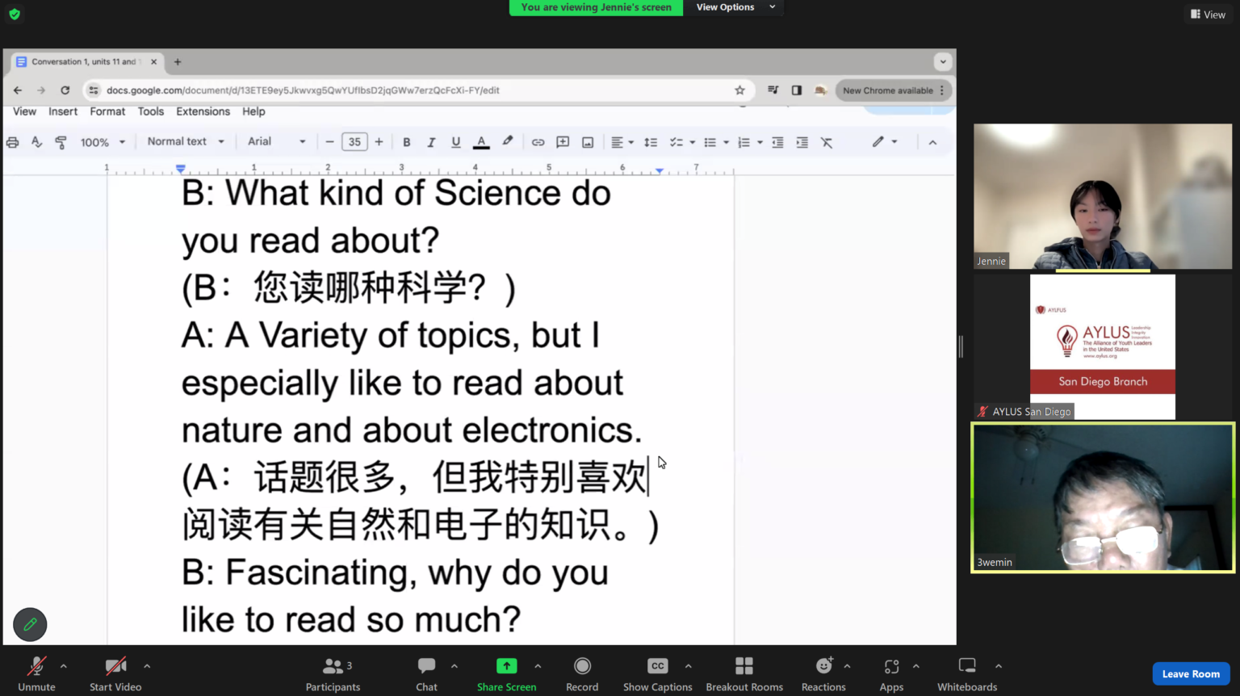Open Breakout Rooms
1240x696 pixels.
744,674
